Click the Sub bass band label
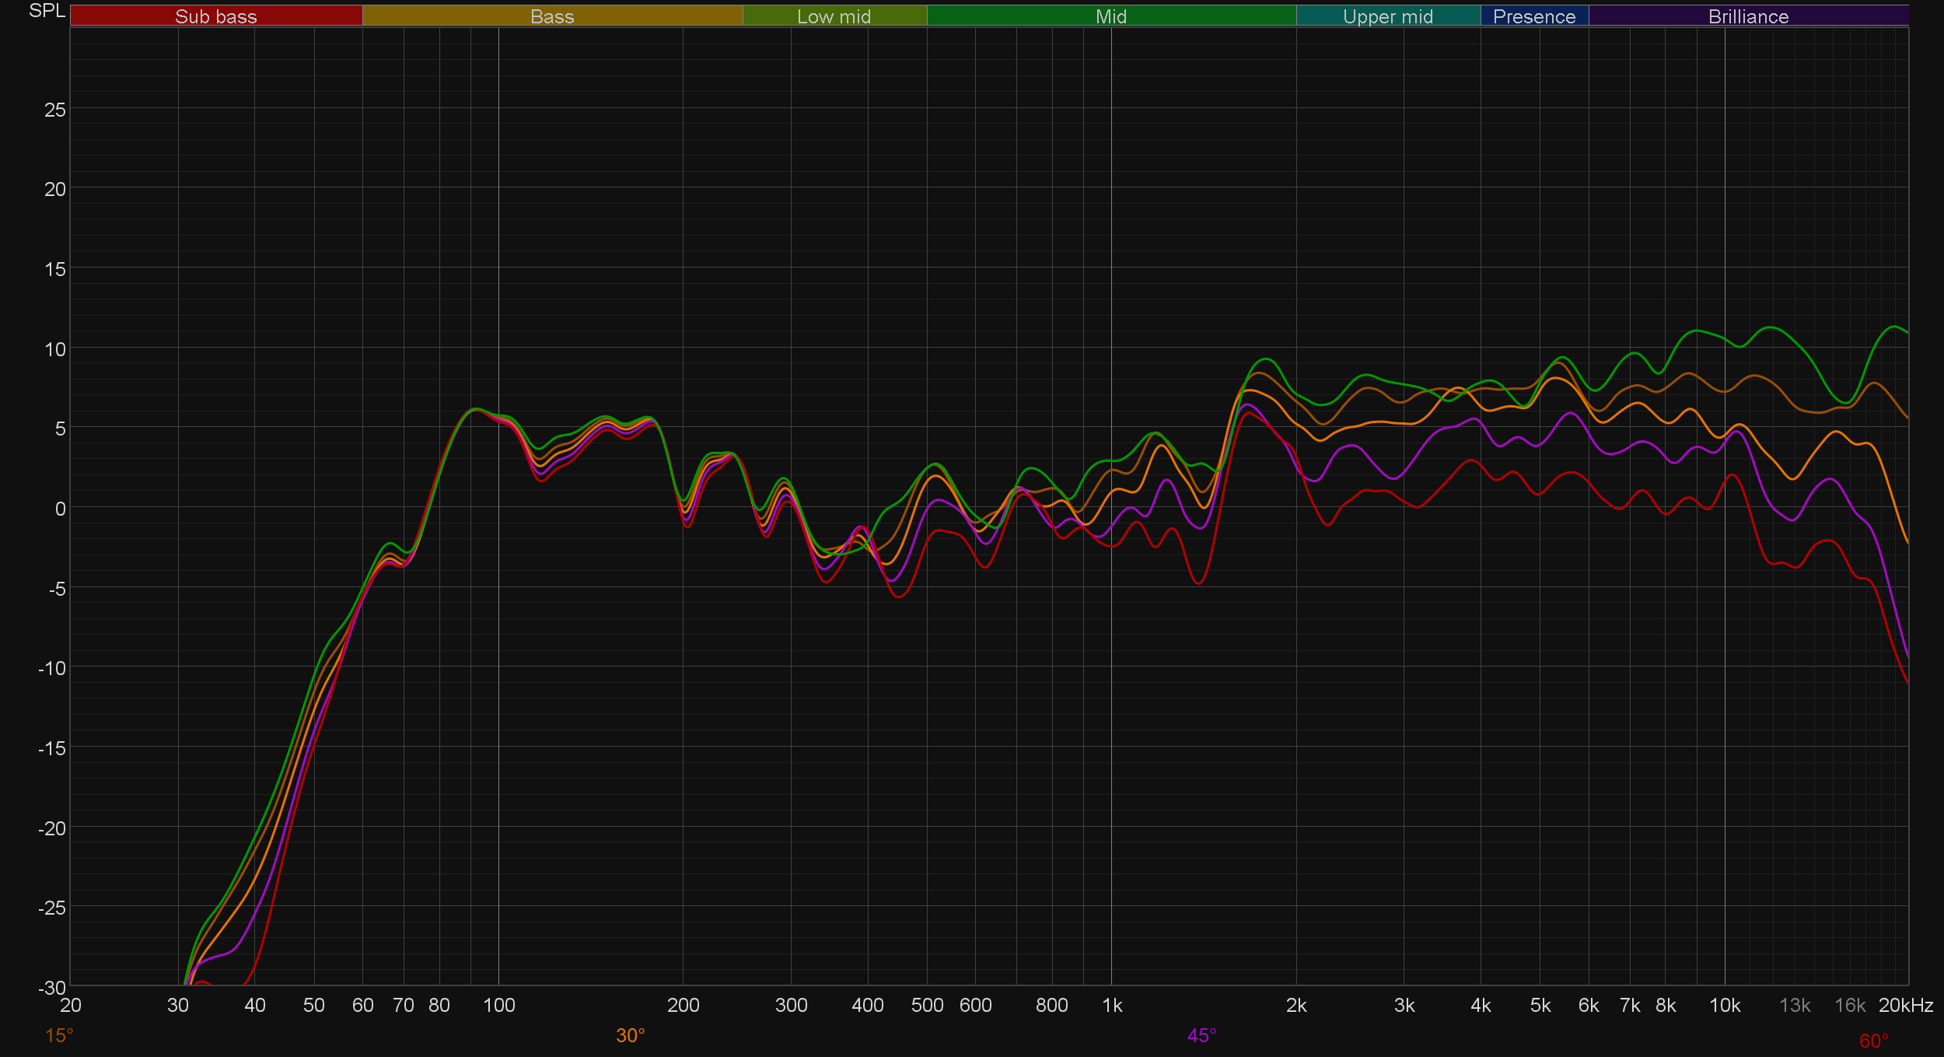Screen dimensions: 1944x1057 (x=215, y=16)
